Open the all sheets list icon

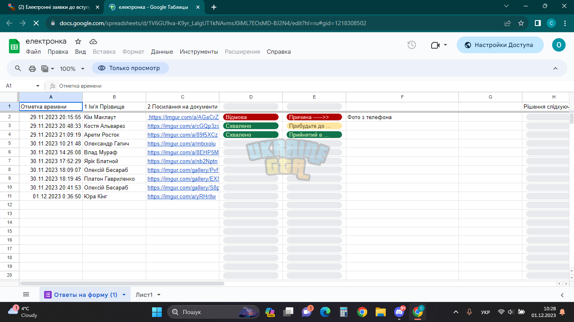(x=26, y=295)
